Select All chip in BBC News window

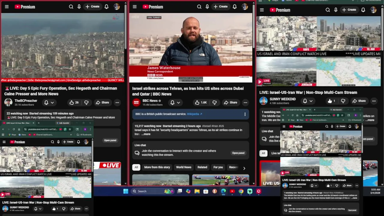[136, 167]
